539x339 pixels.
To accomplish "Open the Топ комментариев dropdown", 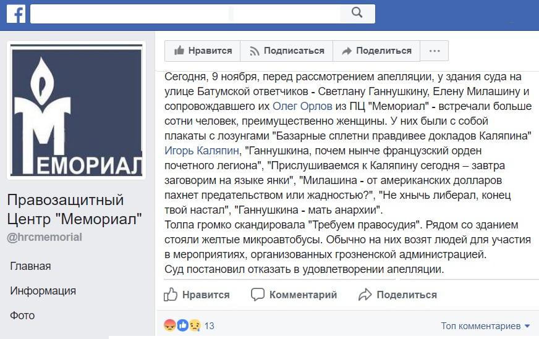I will pyautogui.click(x=485, y=325).
